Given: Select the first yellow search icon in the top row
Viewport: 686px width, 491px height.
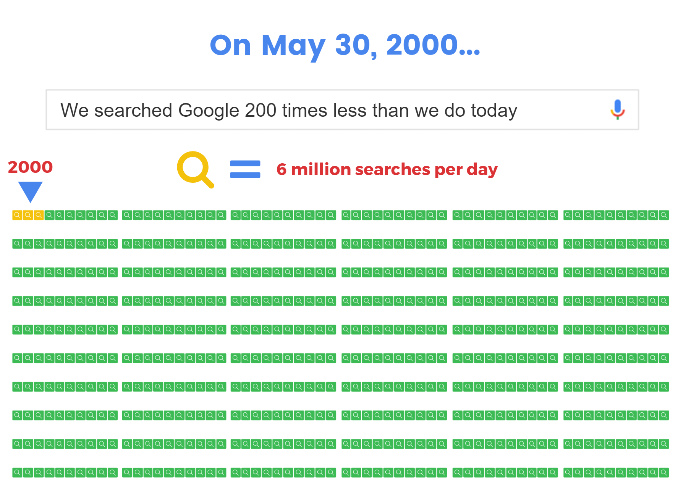Looking at the screenshot, I should coord(17,215).
